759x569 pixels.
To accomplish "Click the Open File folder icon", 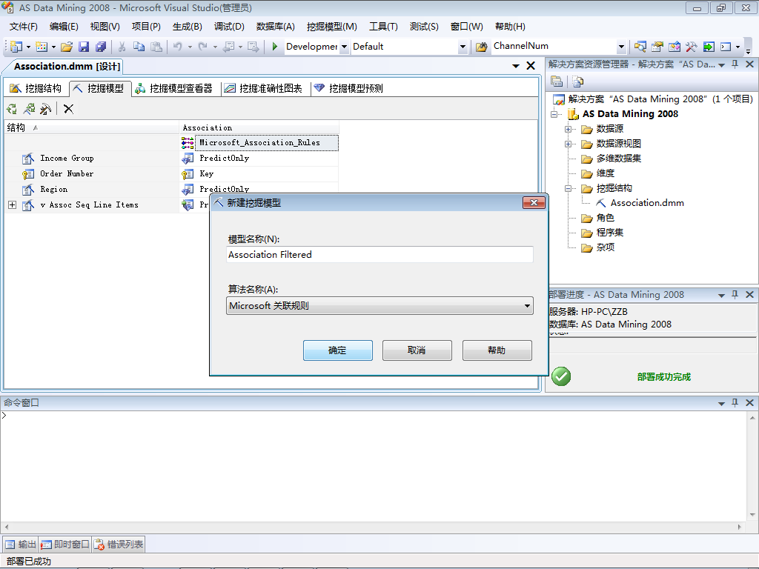I will click(67, 47).
